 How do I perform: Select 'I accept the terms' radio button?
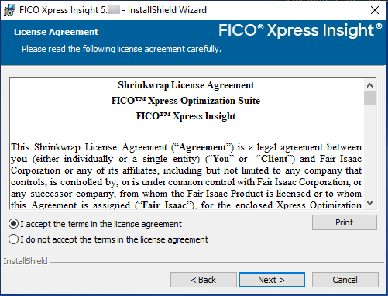click(x=13, y=224)
